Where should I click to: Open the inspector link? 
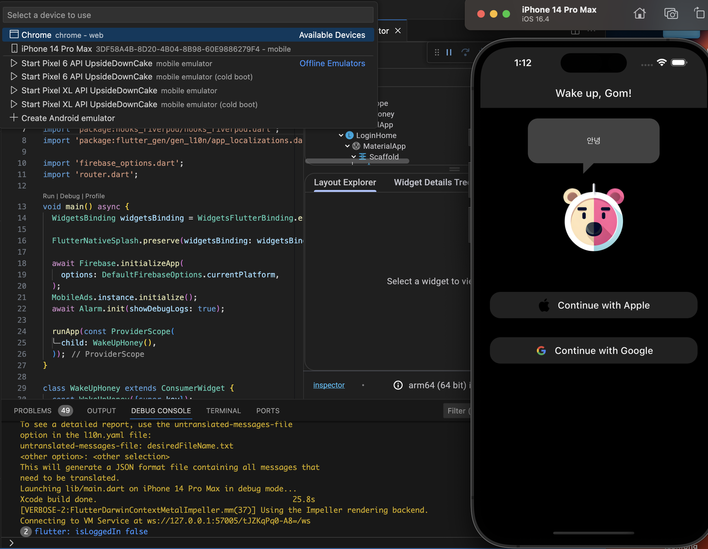329,385
